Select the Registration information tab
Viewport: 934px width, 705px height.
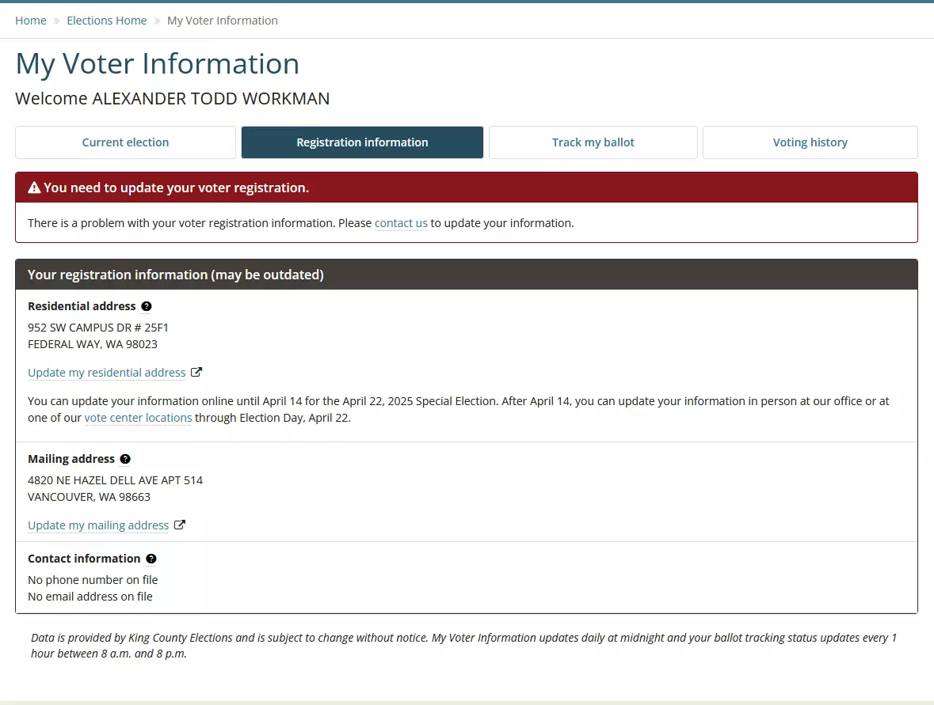pyautogui.click(x=362, y=142)
